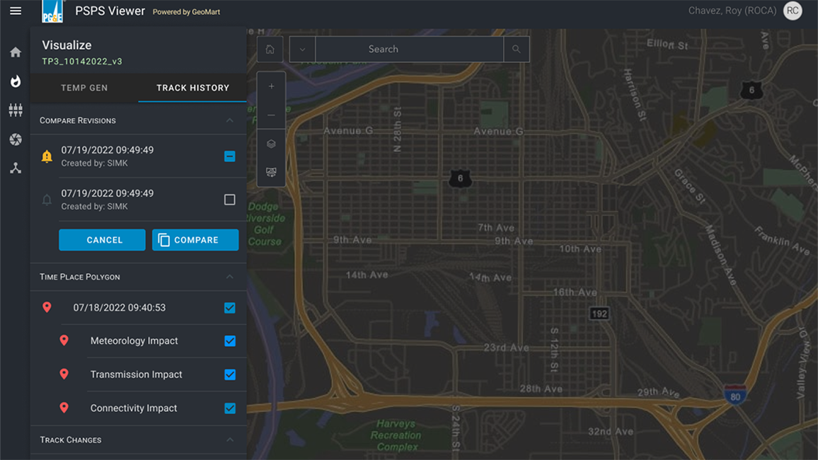The height and width of the screenshot is (460, 818).
Task: Toggle the Transmission Impact checkbox
Action: tap(230, 375)
